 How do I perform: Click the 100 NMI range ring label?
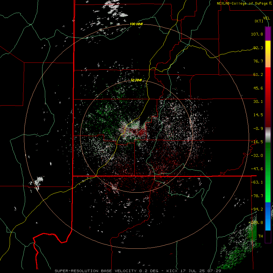(136, 24)
